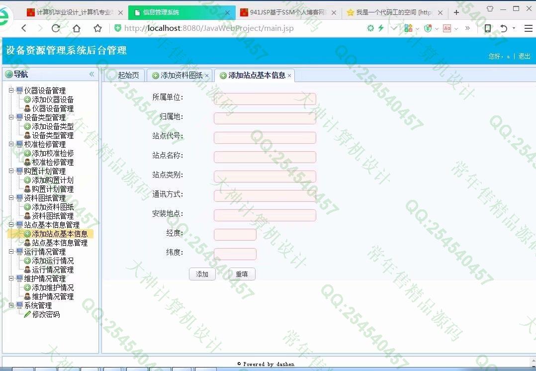Click the browser forward arrow
The image size is (536, 371).
40,28
